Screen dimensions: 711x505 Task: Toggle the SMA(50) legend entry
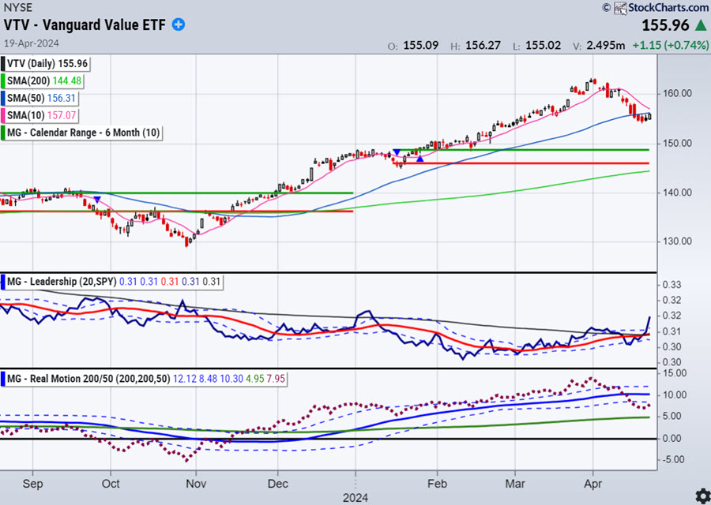pyautogui.click(x=43, y=98)
